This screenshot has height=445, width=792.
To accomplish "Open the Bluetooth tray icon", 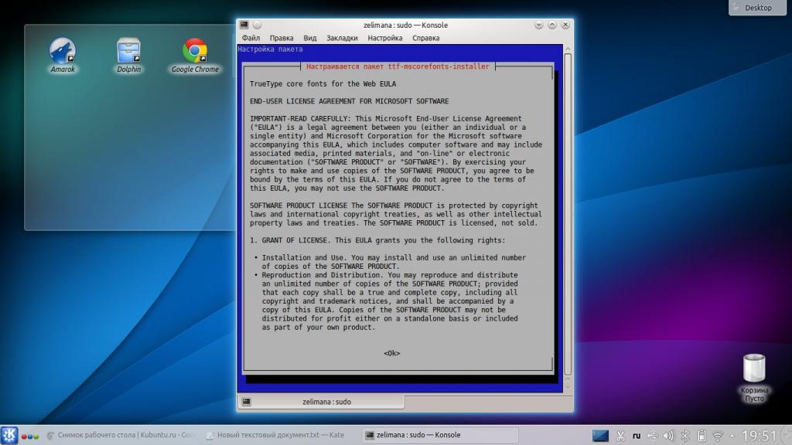I will 685,436.
